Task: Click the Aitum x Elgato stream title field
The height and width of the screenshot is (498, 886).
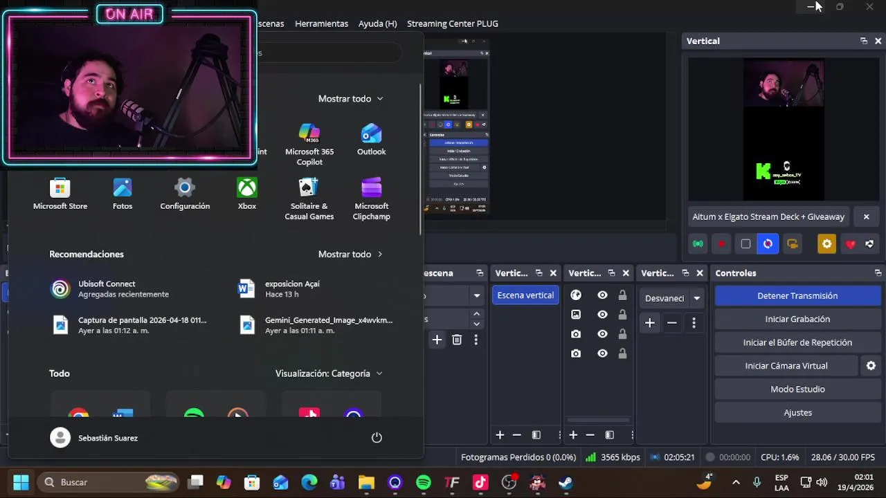Action: pyautogui.click(x=770, y=216)
